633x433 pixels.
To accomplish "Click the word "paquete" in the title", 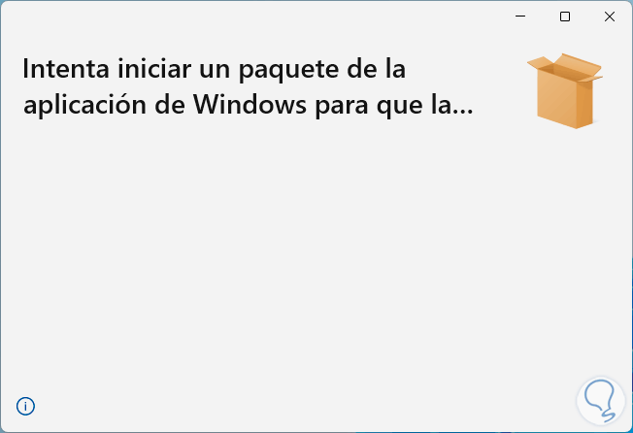I will 288,70.
